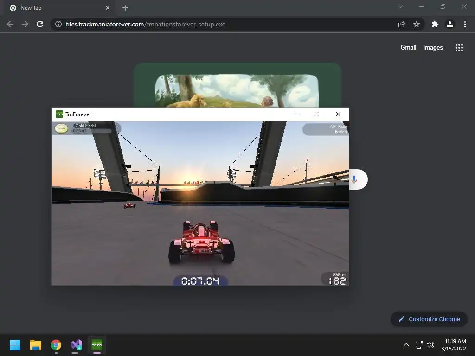Share this page via share icon
475x356 pixels.
[x=402, y=24]
